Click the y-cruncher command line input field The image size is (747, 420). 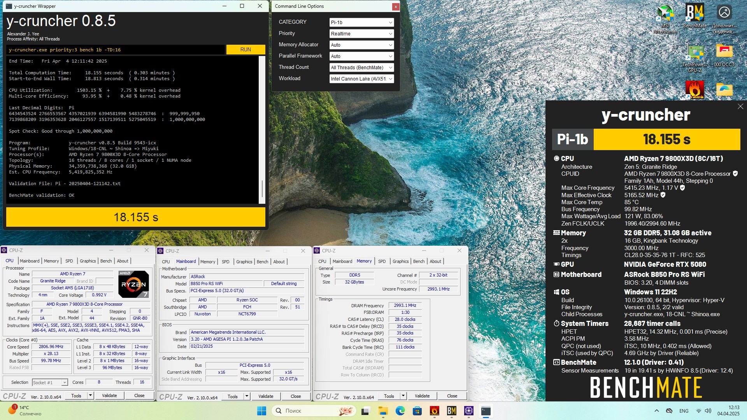pos(116,49)
